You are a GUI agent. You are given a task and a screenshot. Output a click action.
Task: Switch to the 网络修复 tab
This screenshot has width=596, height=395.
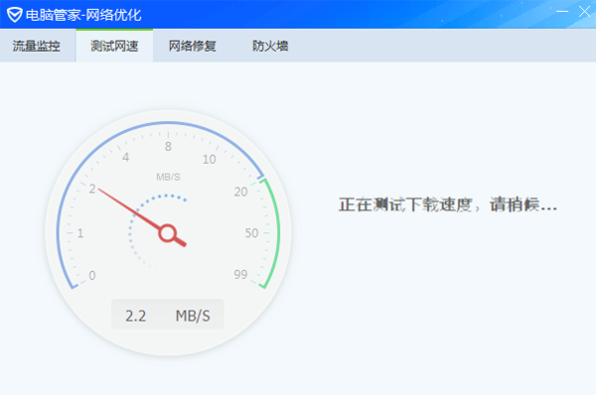[193, 46]
